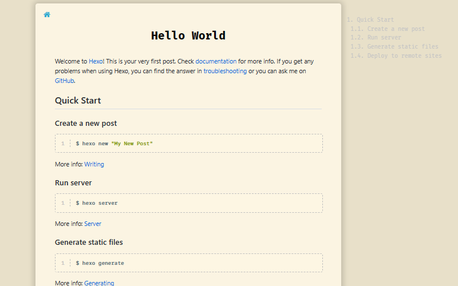
Task: Click the Generate static files article heading
Action: tap(89, 243)
